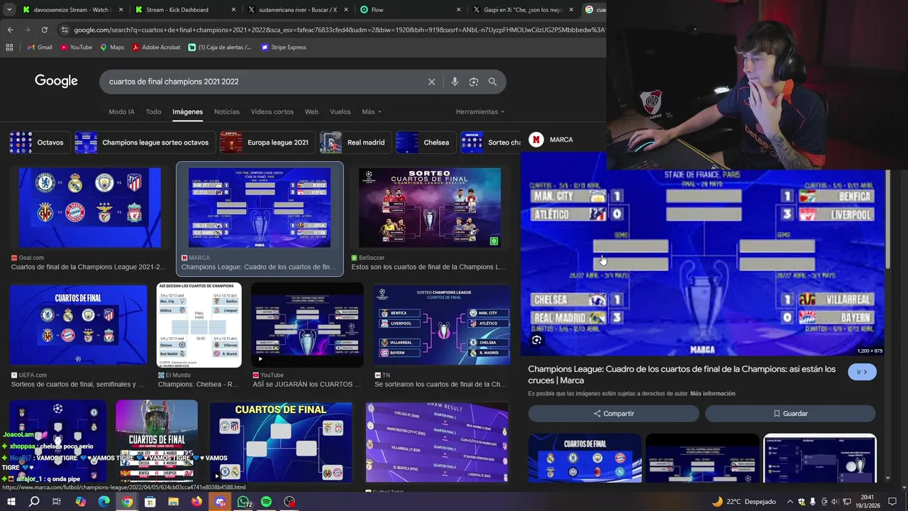Open the Adobe Acrobat bookmark
The height and width of the screenshot is (511, 908).
click(x=156, y=48)
